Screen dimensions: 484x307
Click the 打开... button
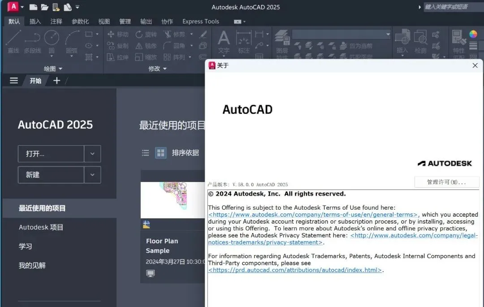click(51, 154)
